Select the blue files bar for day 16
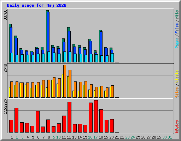The width and height of the screenshot is (181, 141). [90, 48]
